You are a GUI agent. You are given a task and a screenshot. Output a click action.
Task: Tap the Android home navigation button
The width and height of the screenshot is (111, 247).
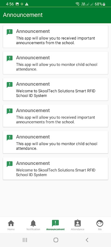click(56, 240)
